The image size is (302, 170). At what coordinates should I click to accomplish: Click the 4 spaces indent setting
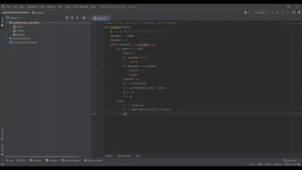pyautogui.click(x=278, y=164)
